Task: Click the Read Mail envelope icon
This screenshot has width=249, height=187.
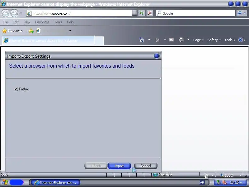Action: click(x=171, y=40)
